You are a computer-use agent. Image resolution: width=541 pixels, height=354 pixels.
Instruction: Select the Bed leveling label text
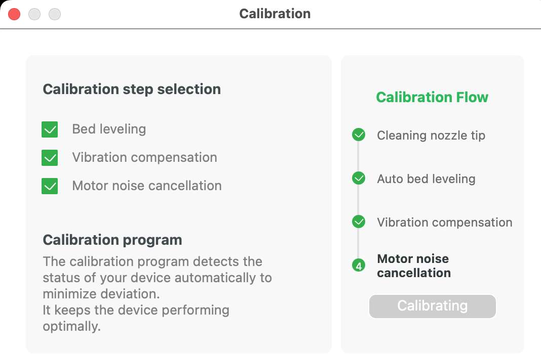coord(109,129)
